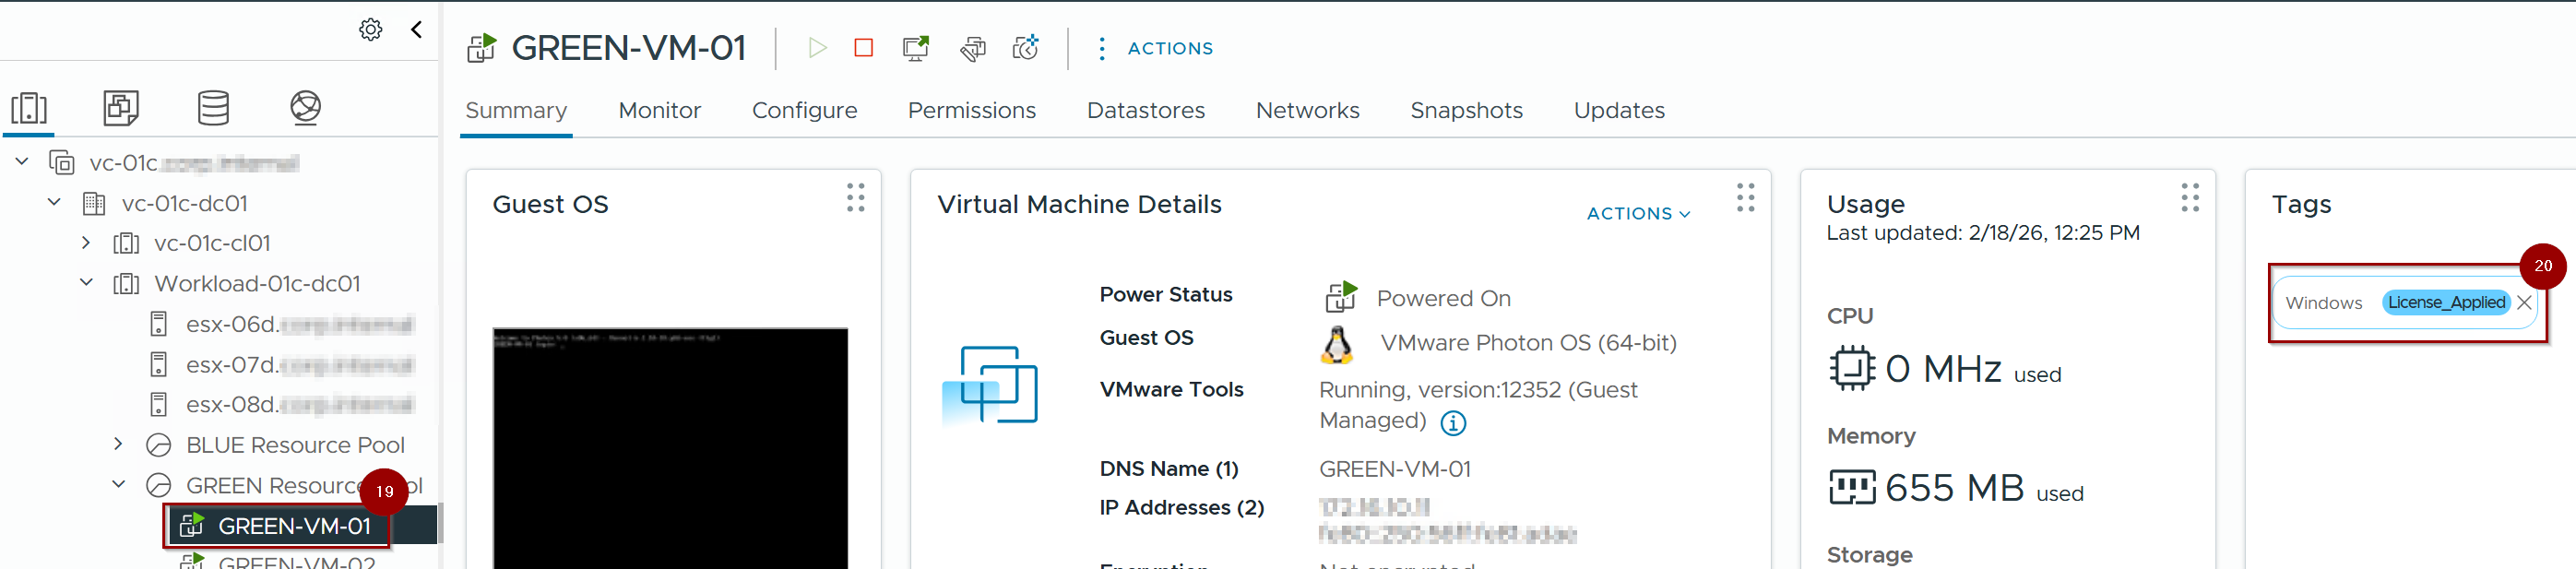Select esx-07d host in the tree
The width and height of the screenshot is (2576, 569).
point(232,365)
